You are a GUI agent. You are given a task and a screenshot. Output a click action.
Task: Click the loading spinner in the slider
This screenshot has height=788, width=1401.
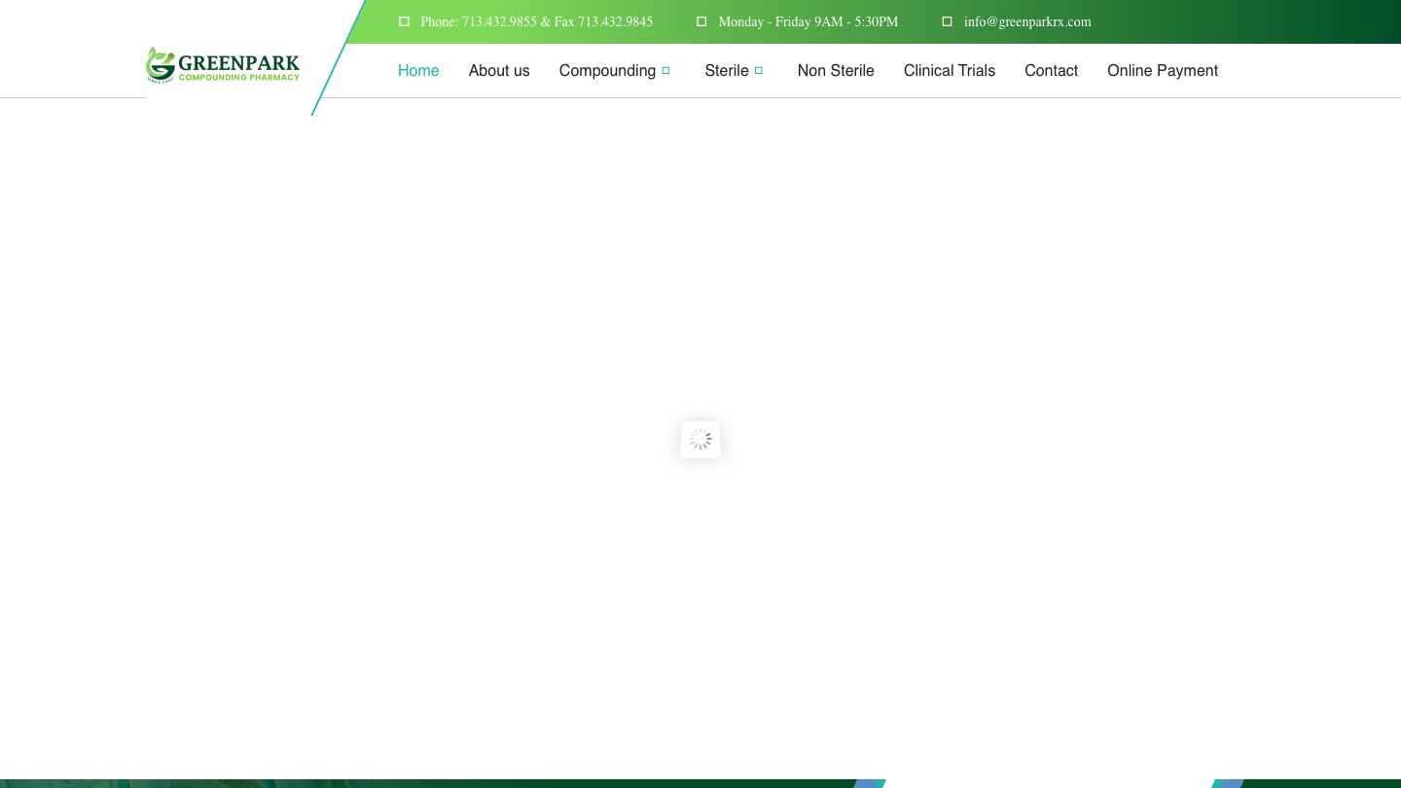700,440
